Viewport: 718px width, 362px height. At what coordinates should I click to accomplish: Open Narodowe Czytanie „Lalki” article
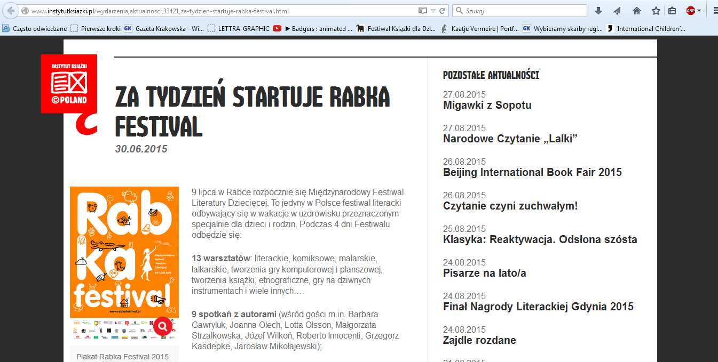pyautogui.click(x=510, y=139)
